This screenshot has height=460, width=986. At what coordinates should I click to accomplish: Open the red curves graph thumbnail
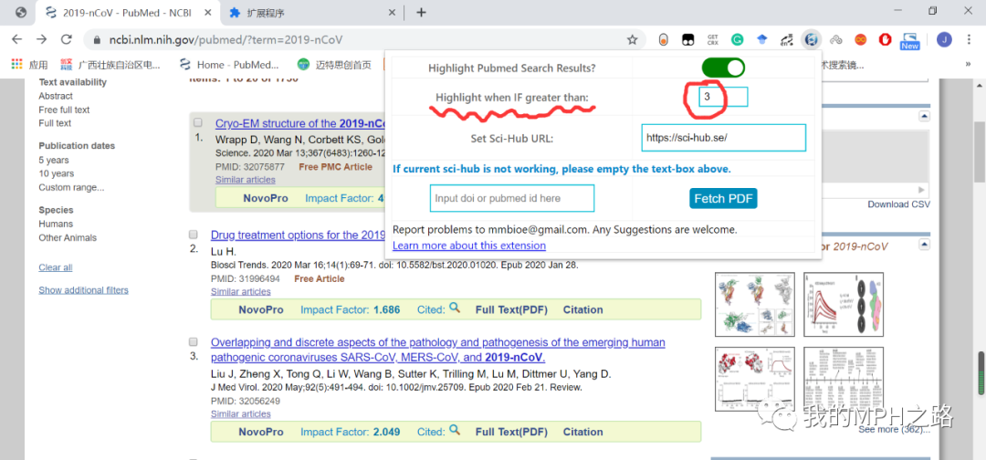click(844, 304)
